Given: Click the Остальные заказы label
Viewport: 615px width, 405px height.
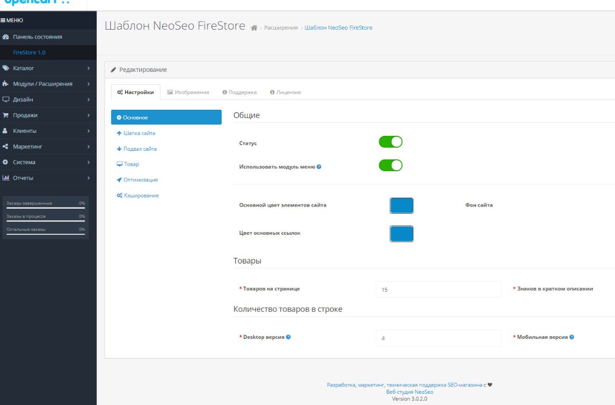Looking at the screenshot, I should click(x=26, y=229).
